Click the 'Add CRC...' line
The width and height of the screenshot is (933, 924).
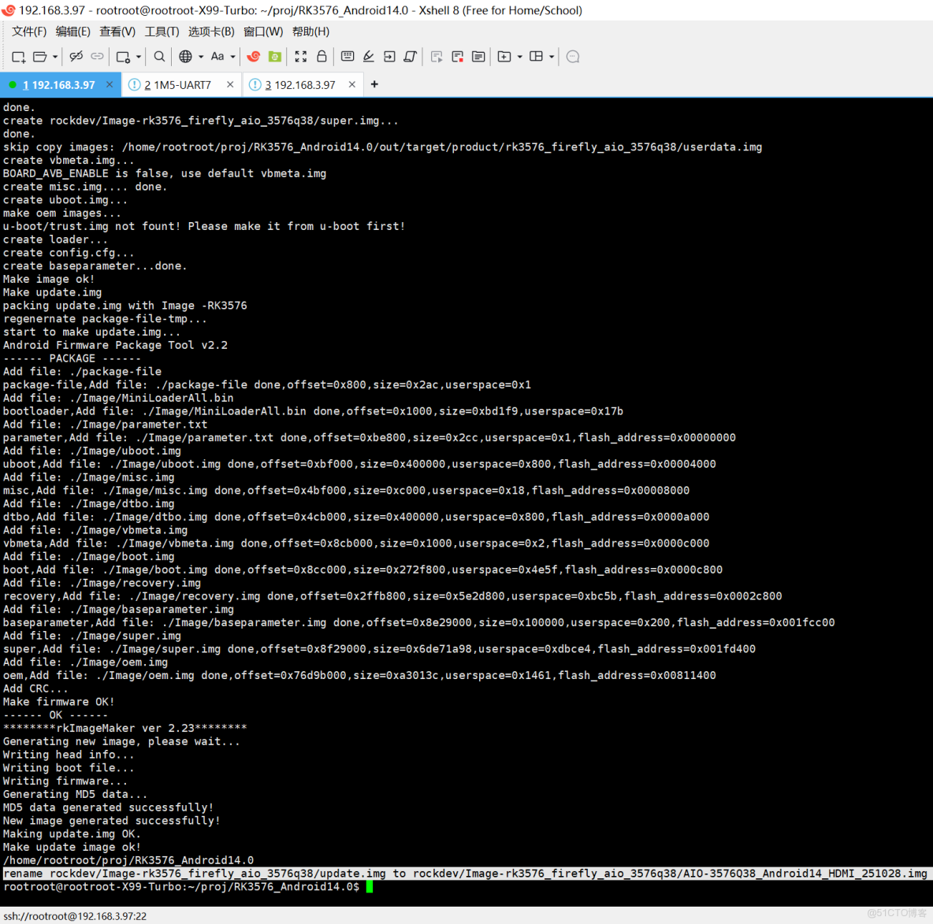[x=35, y=688]
